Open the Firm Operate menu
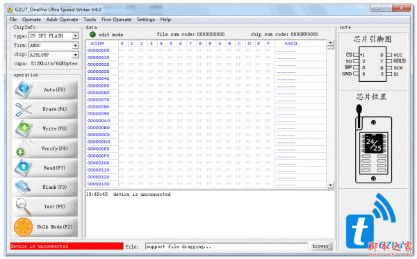This screenshot has width=417, height=259. 116,19
